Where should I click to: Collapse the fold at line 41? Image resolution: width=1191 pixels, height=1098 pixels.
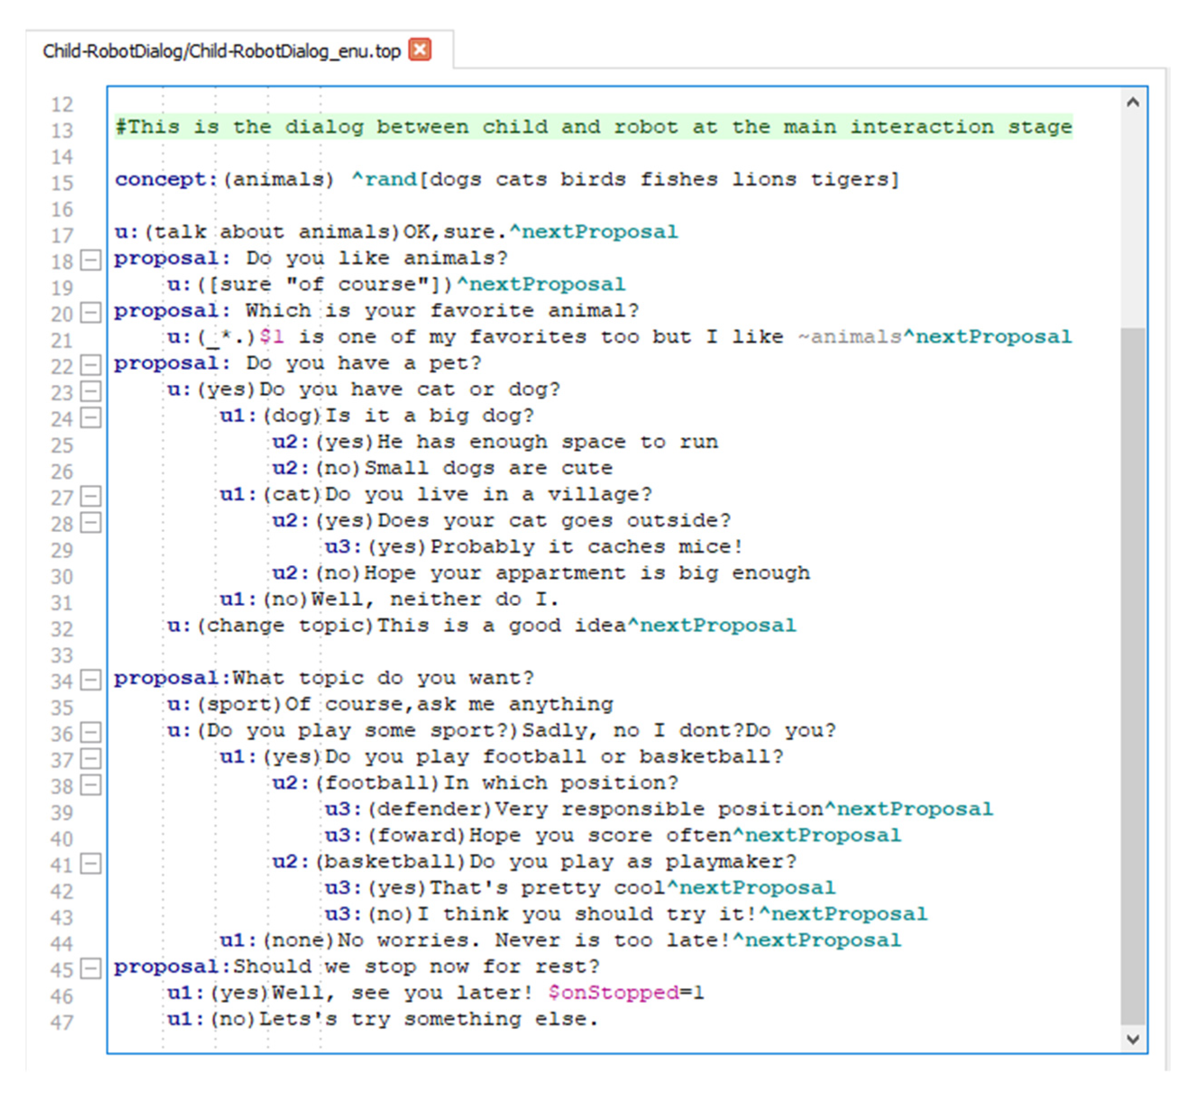tap(91, 863)
